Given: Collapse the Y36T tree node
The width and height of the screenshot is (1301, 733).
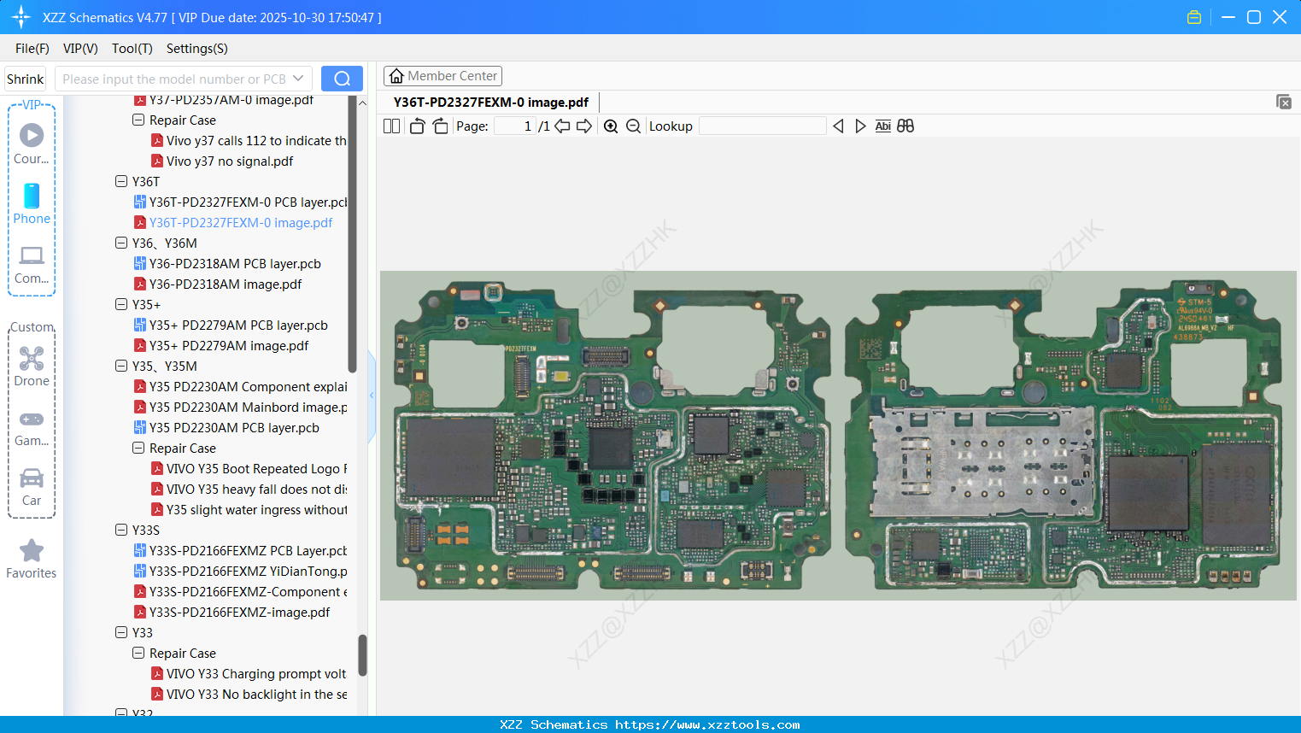Looking at the screenshot, I should click(x=121, y=181).
